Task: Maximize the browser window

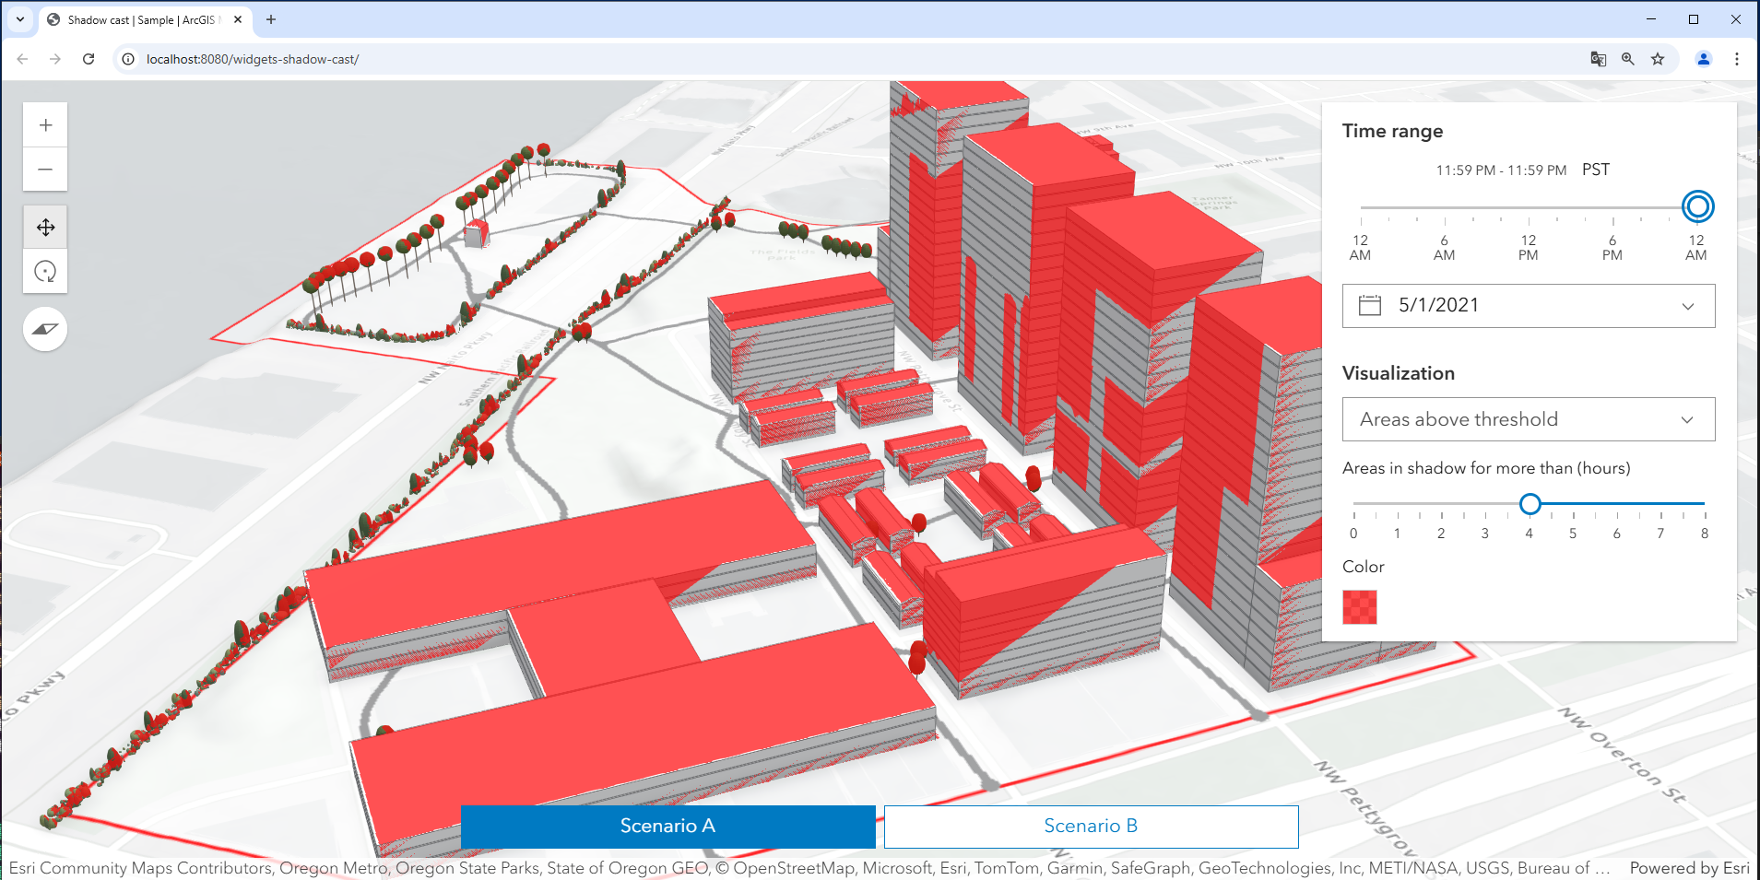Action: click(x=1694, y=19)
